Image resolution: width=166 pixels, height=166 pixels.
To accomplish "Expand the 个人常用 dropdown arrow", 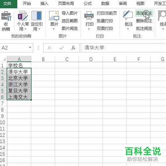I will [26, 29].
